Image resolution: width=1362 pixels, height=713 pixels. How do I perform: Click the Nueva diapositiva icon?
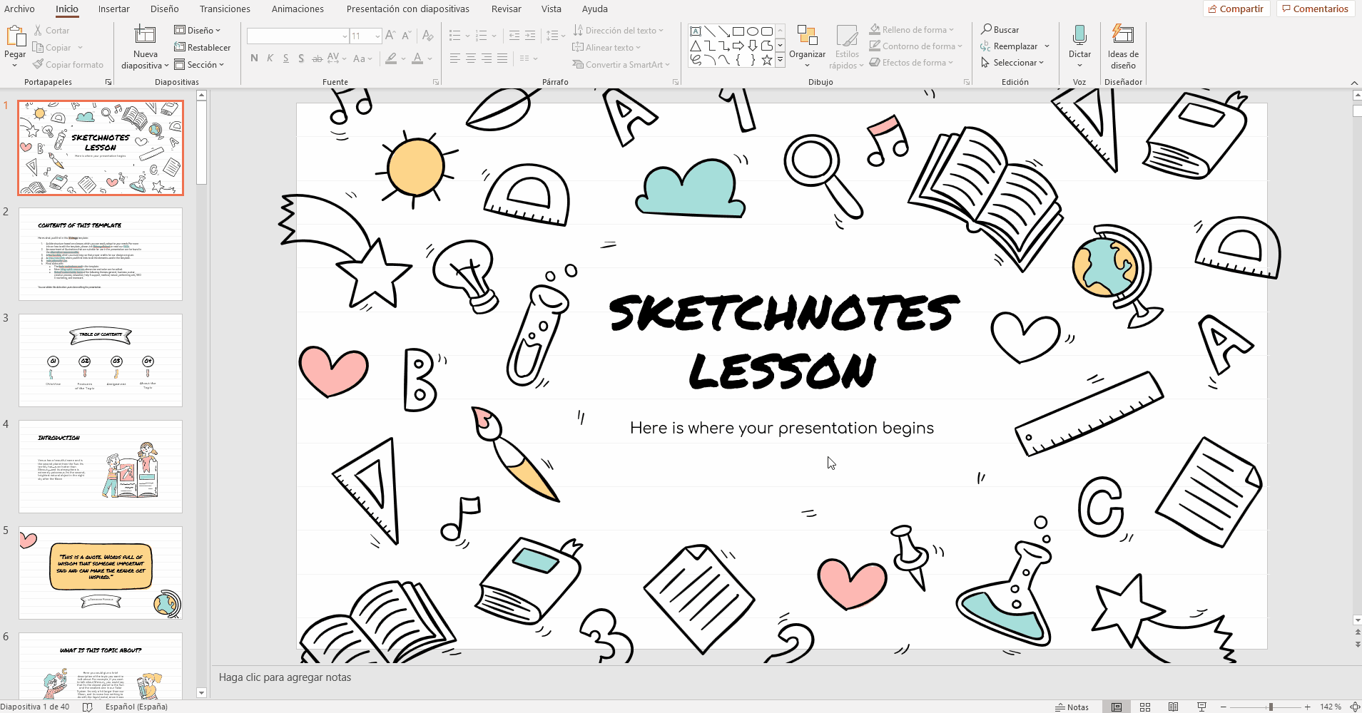coord(145,35)
